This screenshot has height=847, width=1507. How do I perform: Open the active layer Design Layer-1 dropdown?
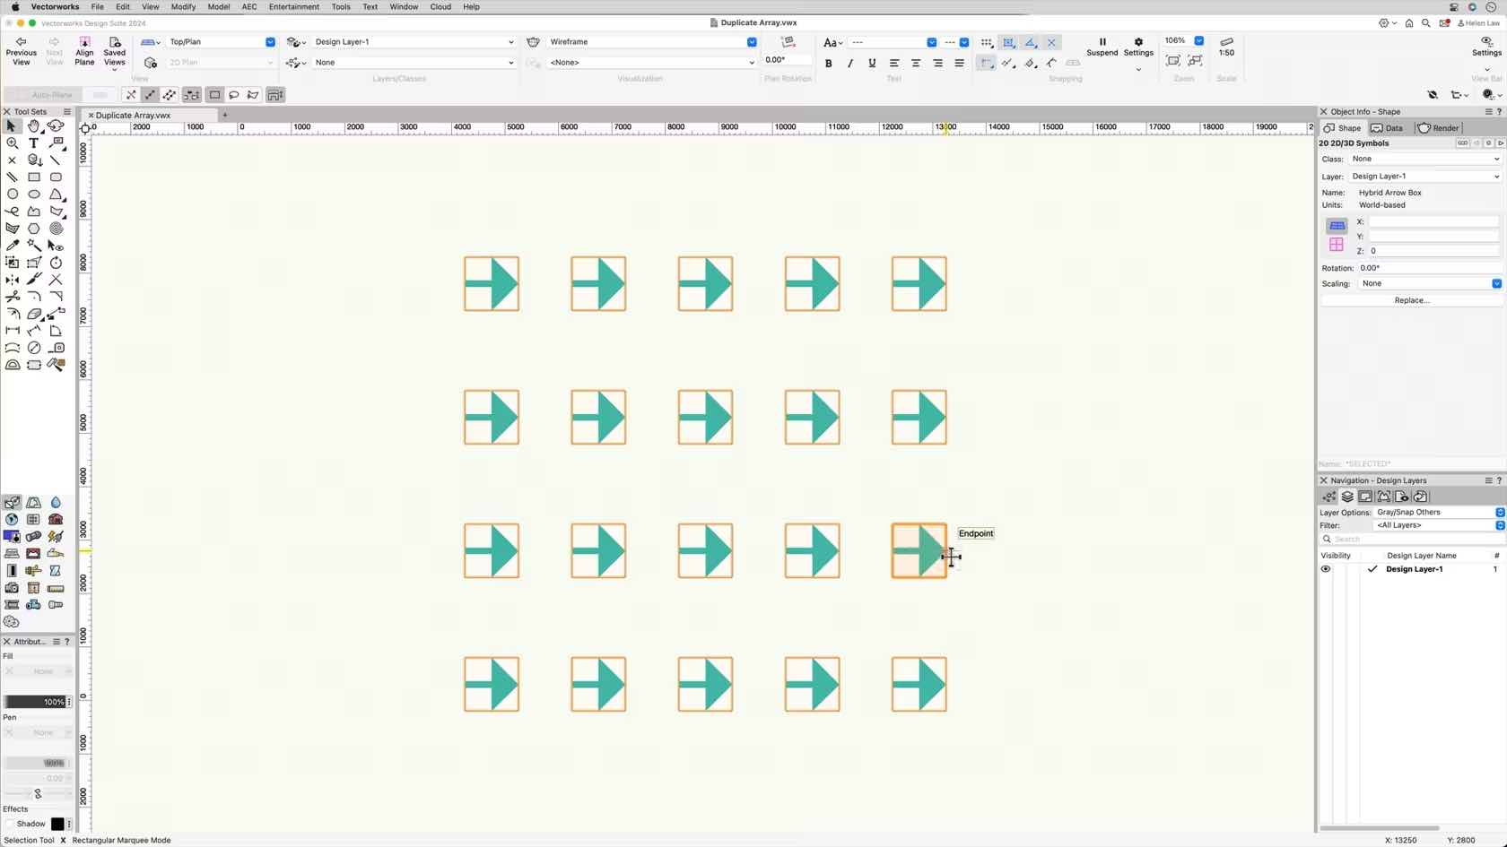tap(414, 42)
